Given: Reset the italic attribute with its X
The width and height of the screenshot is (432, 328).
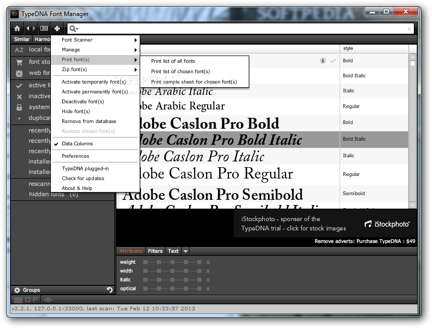Looking at the screenshot, I should point(208,280).
